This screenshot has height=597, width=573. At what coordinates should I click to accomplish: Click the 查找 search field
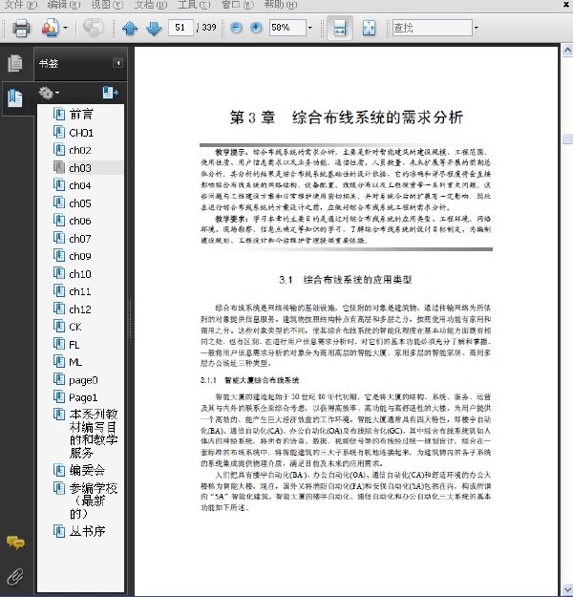coord(432,28)
